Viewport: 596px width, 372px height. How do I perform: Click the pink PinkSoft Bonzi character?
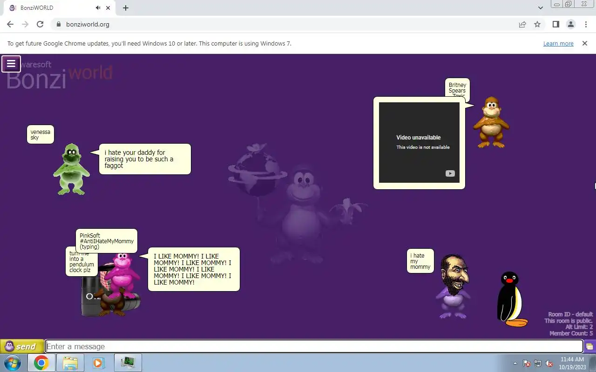[122, 276]
